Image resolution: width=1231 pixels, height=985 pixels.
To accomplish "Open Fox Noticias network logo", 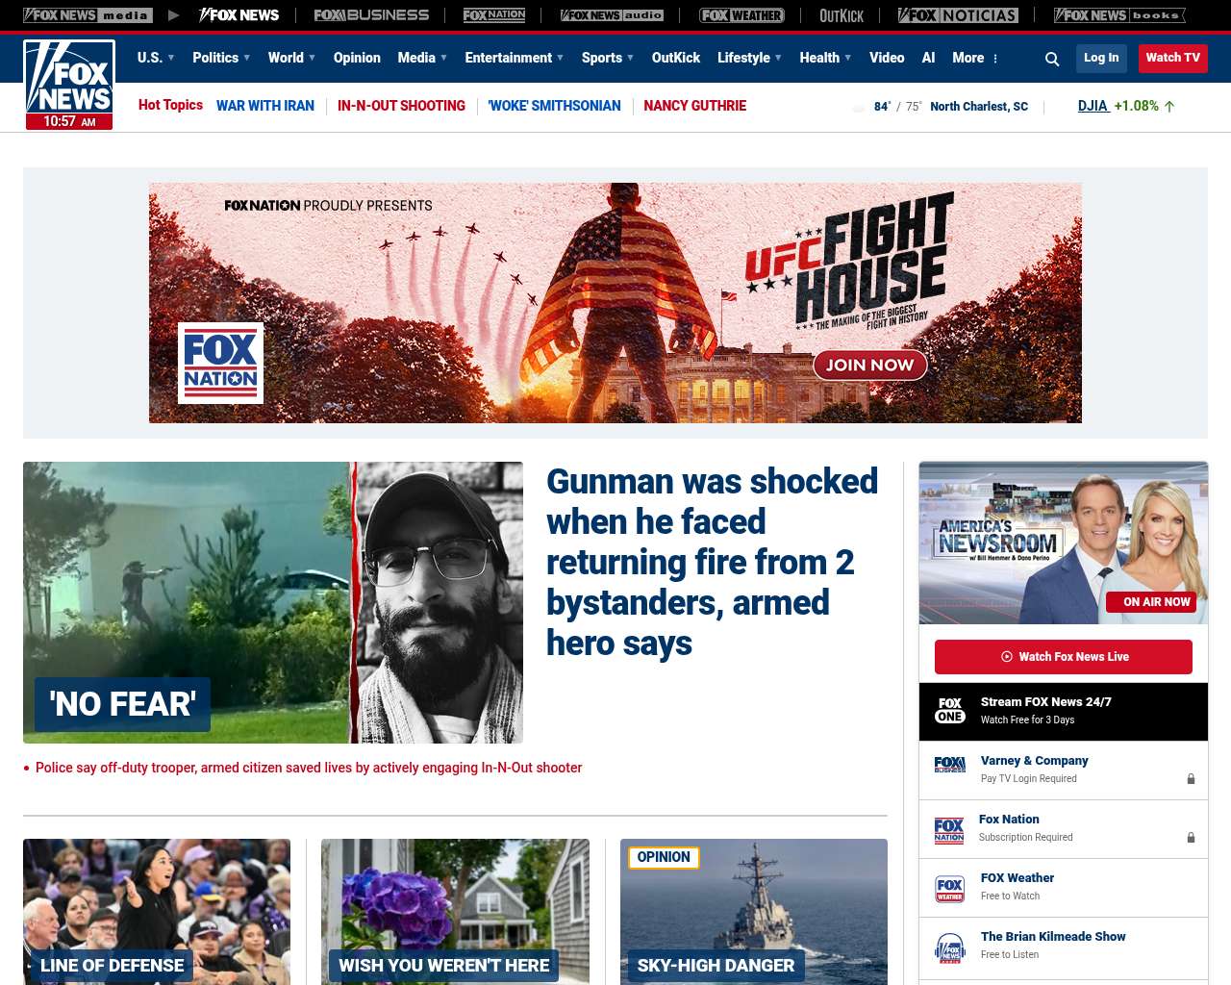I will 958,15.
